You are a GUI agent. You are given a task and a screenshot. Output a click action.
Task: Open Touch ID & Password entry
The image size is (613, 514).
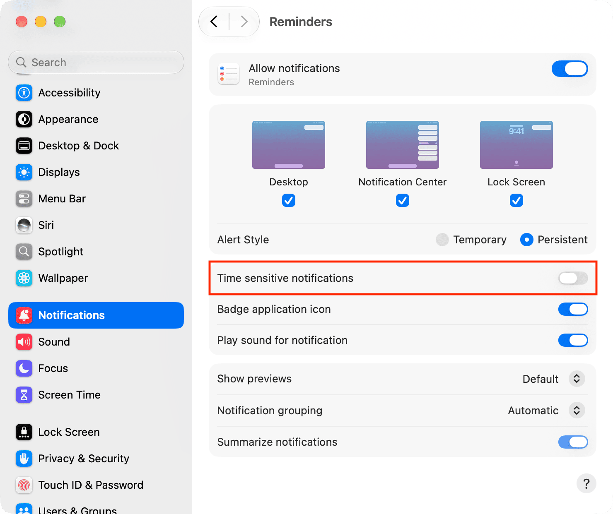click(91, 485)
